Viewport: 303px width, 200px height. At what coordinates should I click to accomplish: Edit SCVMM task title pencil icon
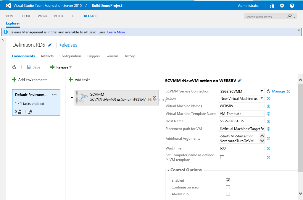pos(240,81)
